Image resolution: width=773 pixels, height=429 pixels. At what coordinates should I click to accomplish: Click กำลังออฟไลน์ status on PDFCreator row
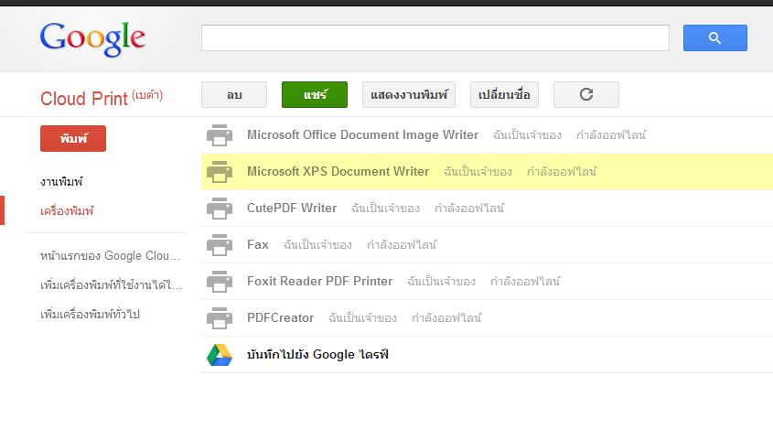point(446,318)
